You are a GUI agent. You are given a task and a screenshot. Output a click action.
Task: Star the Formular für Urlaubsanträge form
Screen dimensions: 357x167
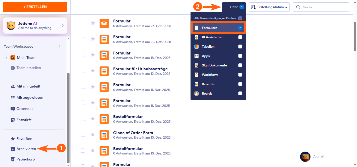(93, 71)
